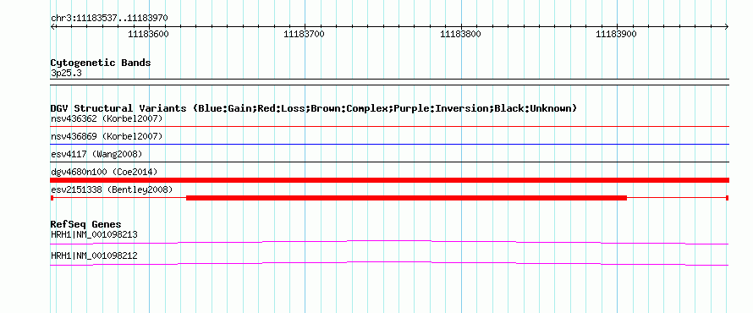Select the RefSeq Genes track heading
This screenshot has height=313, width=753.
pos(86,224)
